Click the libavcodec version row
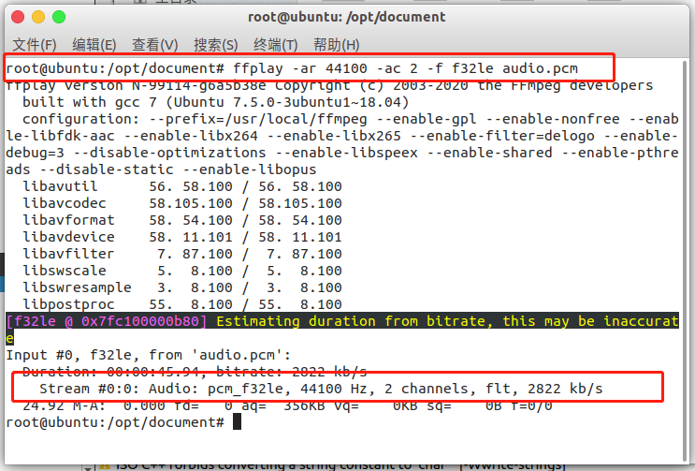Viewport: 695px width, 471px height. 182,203
